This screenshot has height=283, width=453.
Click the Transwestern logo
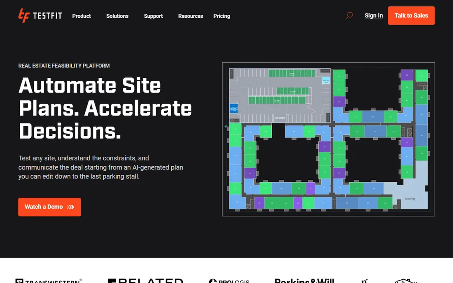point(49,281)
